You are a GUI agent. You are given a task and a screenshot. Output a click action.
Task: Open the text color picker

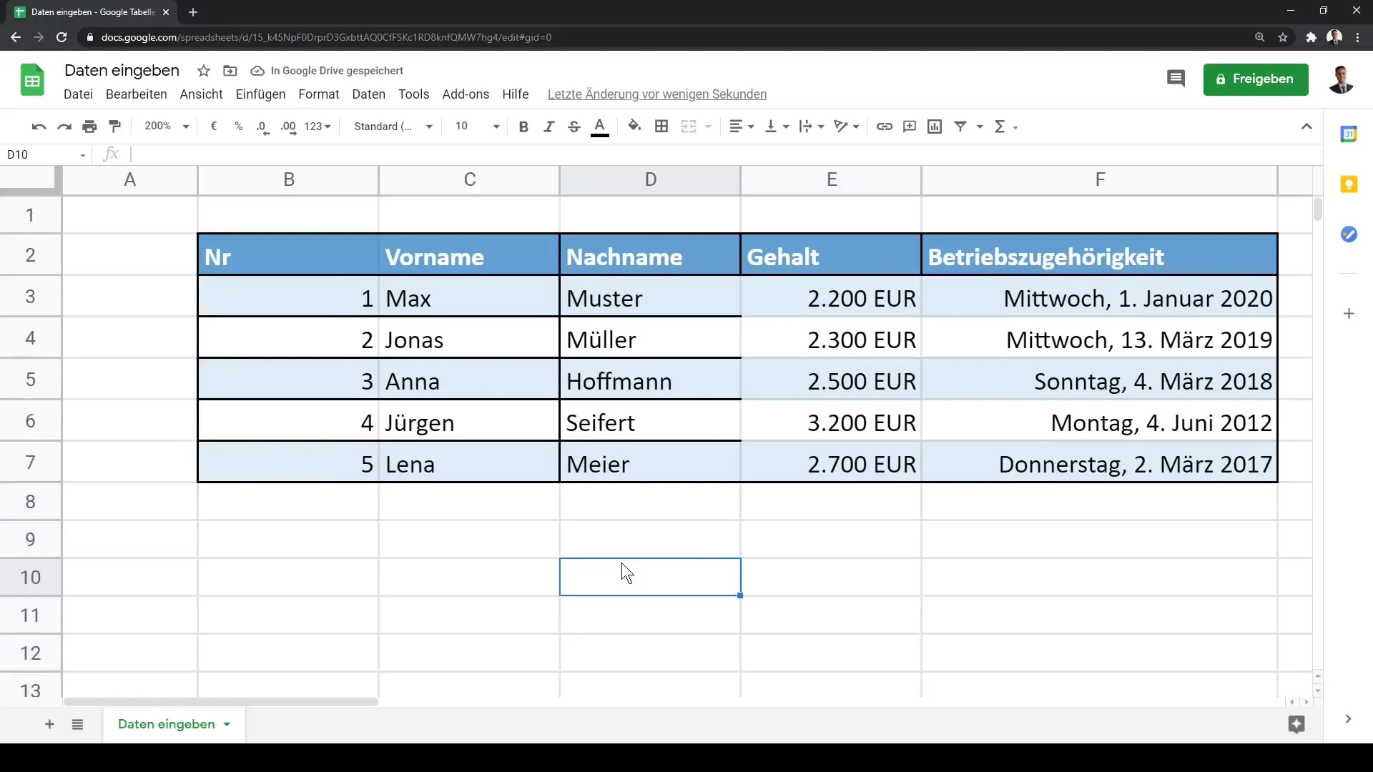(x=600, y=127)
